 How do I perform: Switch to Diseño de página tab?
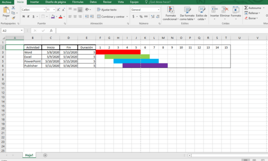[x=56, y=2]
